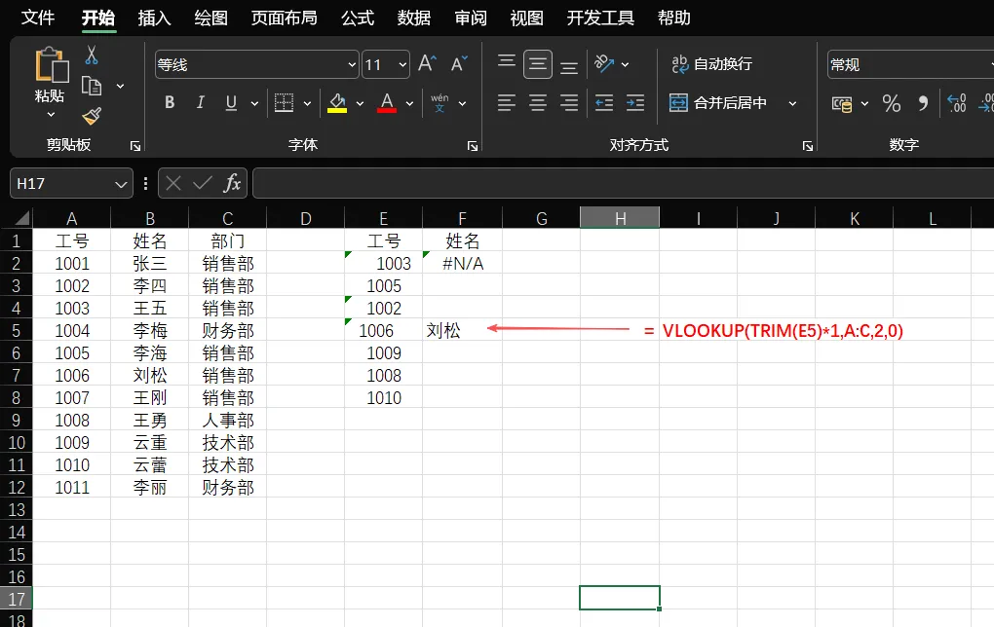Switch to 插入 tab
Viewport: 994px width, 627px height.
tap(155, 18)
